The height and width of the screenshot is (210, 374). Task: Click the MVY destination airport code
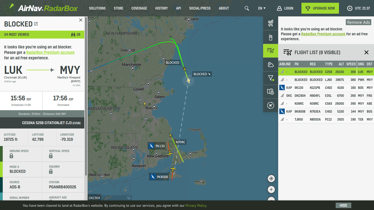(70, 70)
